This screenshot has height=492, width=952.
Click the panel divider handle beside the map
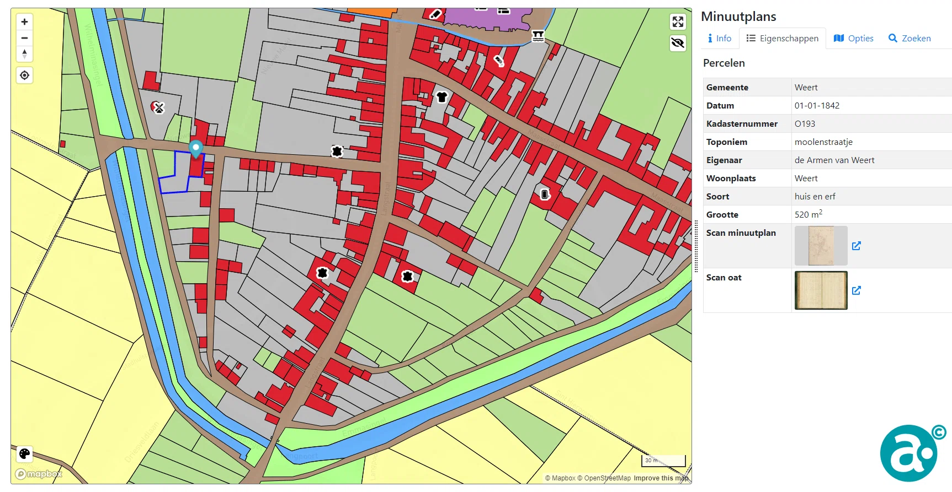click(696, 246)
